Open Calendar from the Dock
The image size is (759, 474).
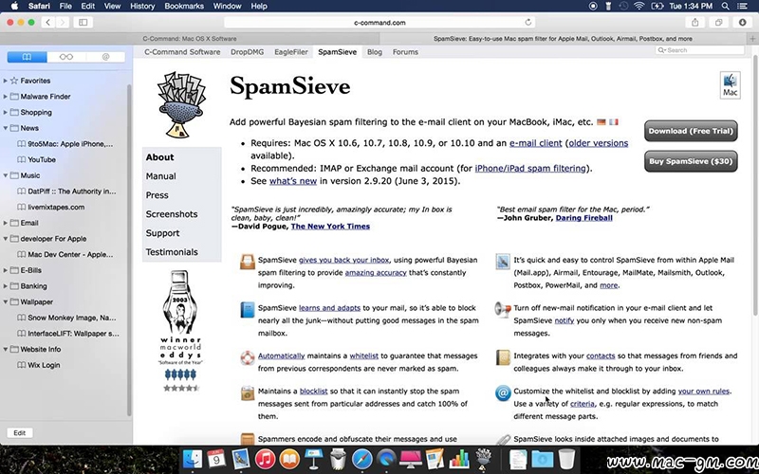216,459
